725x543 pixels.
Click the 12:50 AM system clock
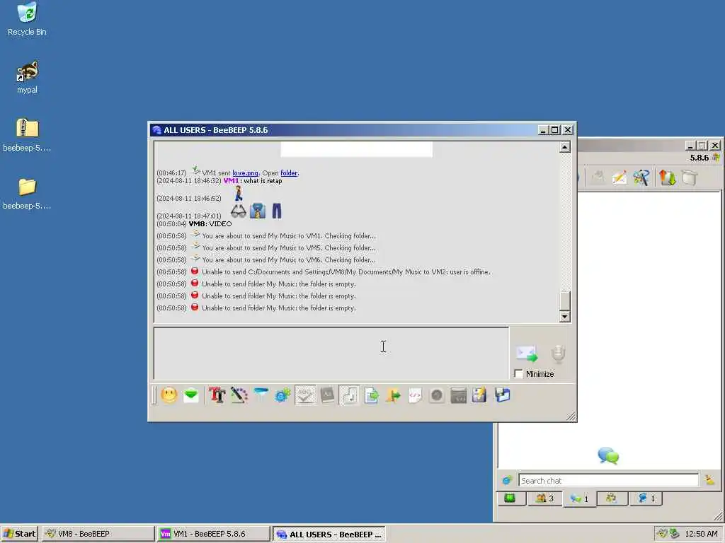702,534
